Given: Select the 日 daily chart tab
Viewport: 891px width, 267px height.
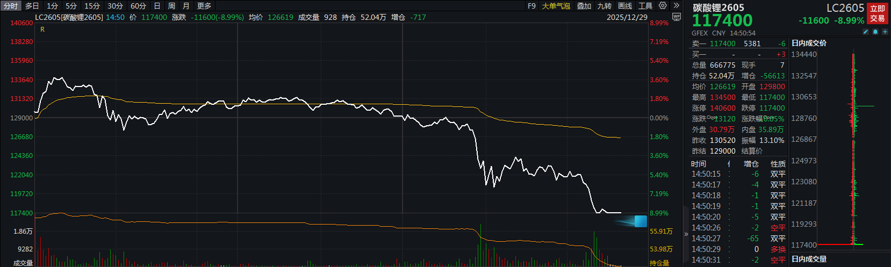Looking at the screenshot, I should [157, 6].
